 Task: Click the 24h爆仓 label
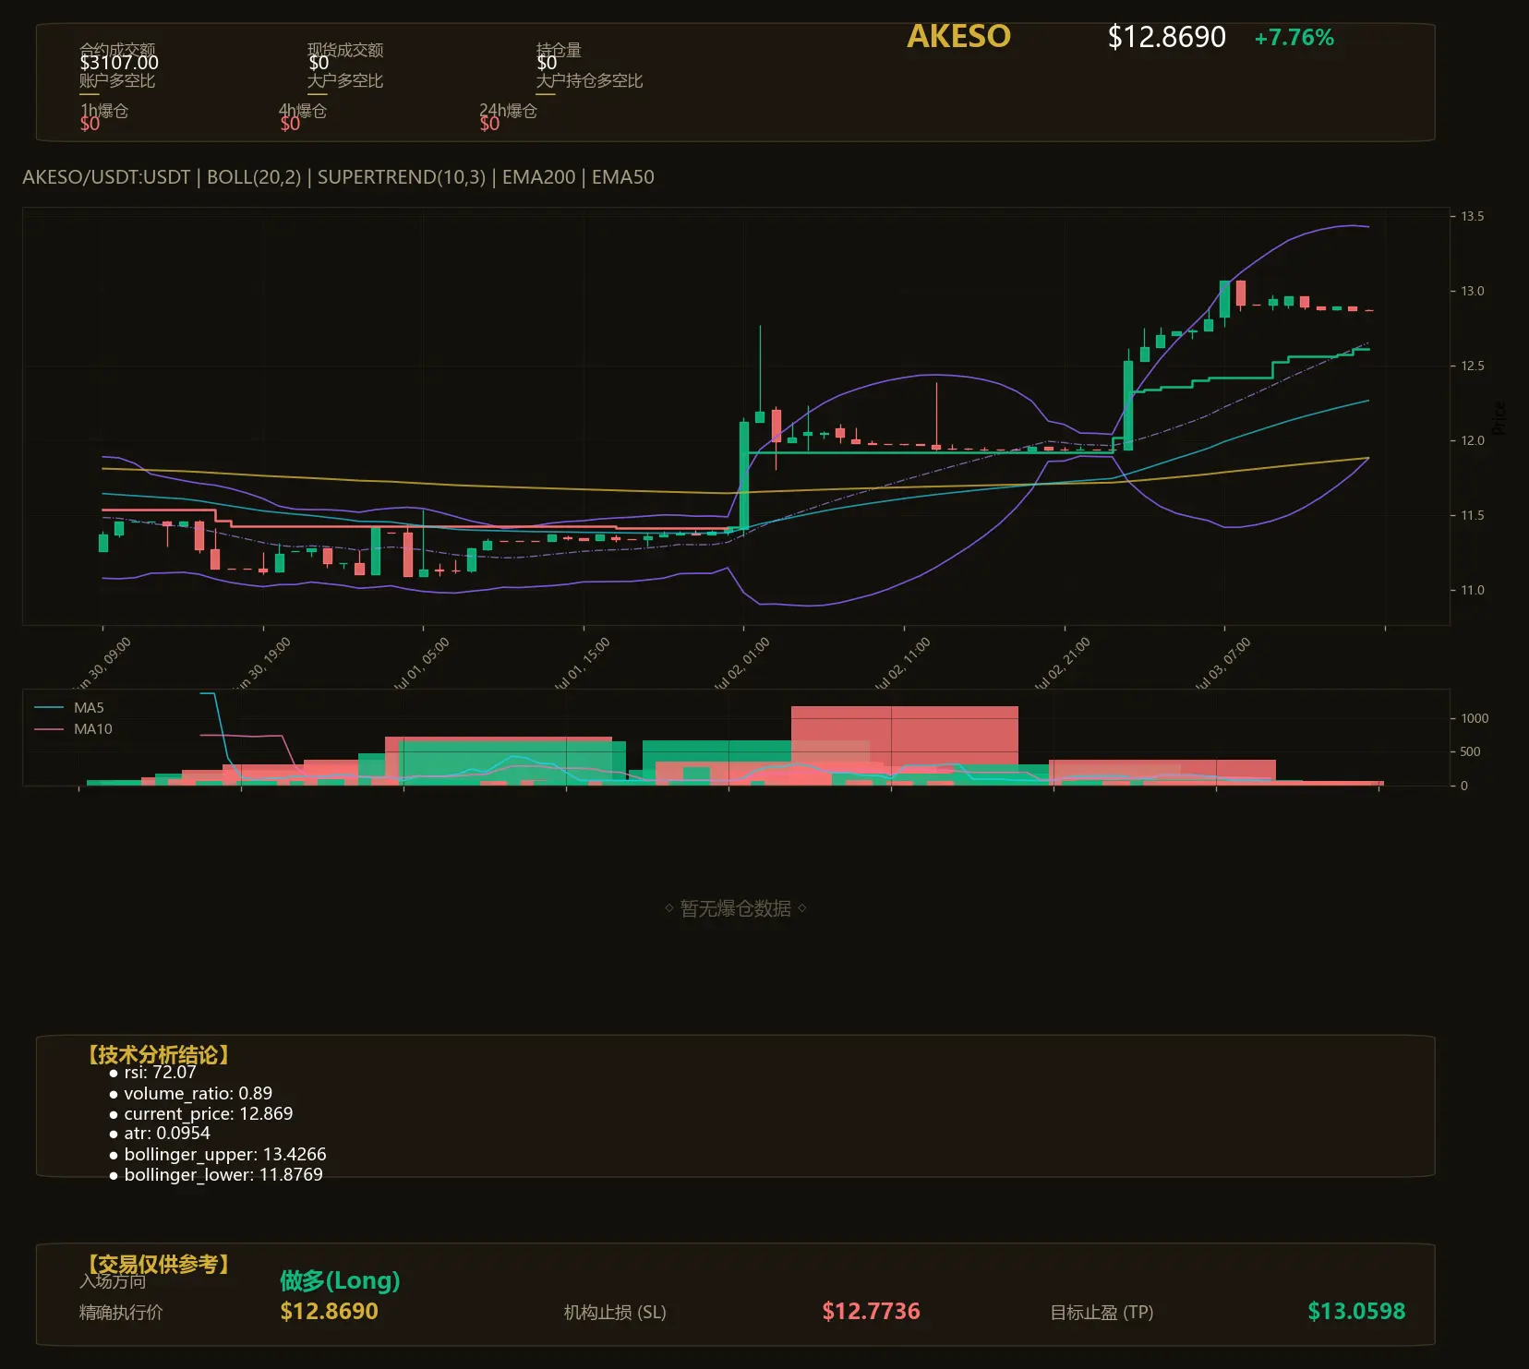click(x=508, y=111)
